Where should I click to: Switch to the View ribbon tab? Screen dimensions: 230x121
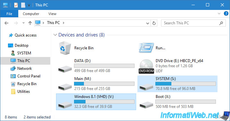click(52, 14)
